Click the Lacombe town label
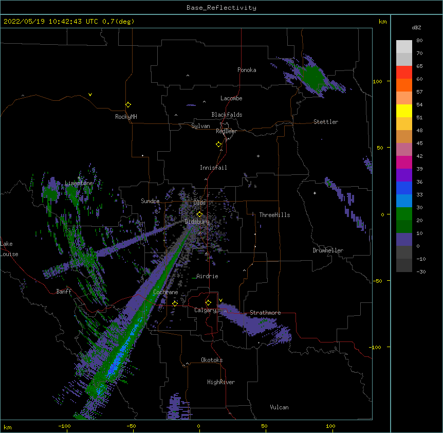 231,98
